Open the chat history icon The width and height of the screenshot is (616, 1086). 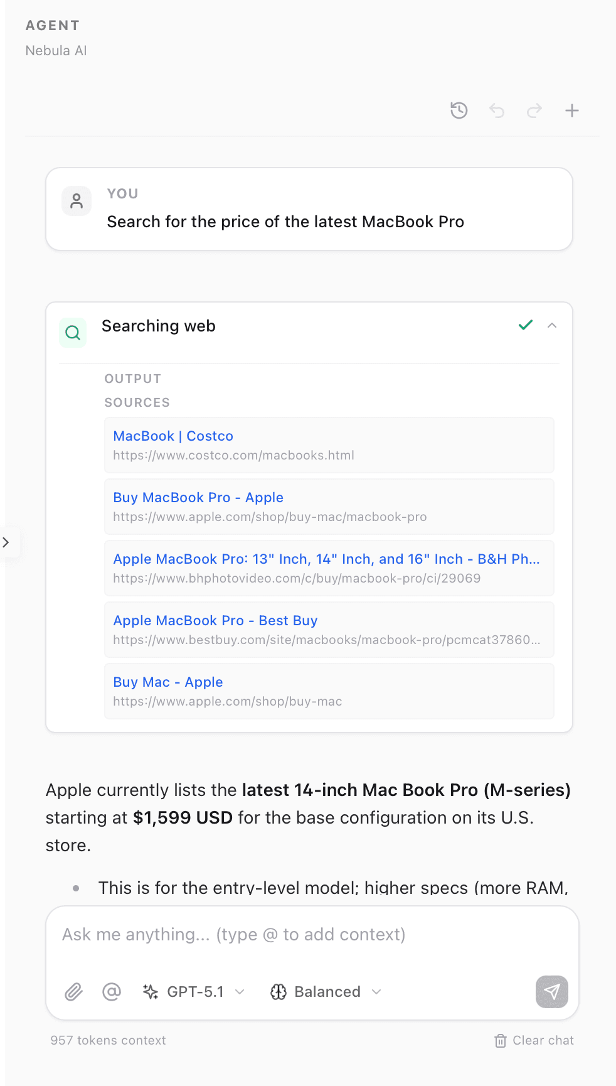(x=459, y=110)
